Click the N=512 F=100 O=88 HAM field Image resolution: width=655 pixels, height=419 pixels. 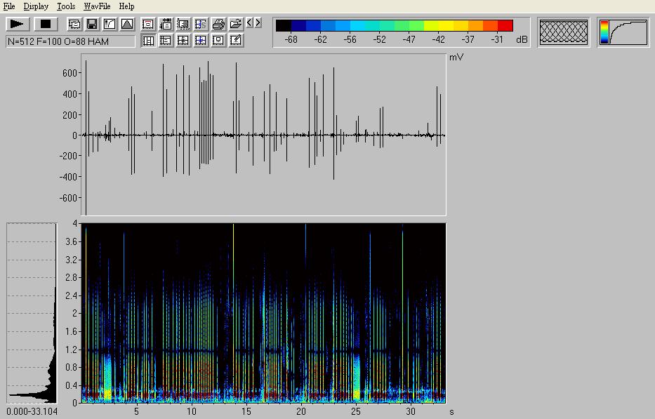click(x=70, y=41)
